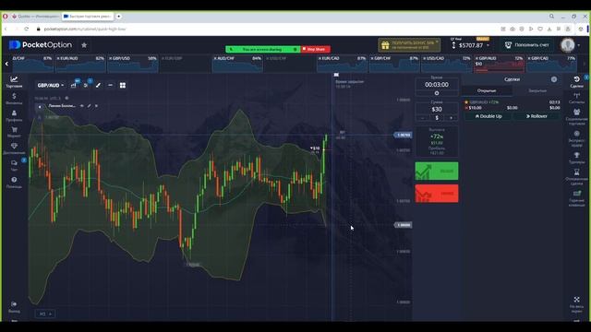Edit the Bollinger indicator with pencil icon
Image resolution: width=591 pixels, height=332 pixels.
89,106
